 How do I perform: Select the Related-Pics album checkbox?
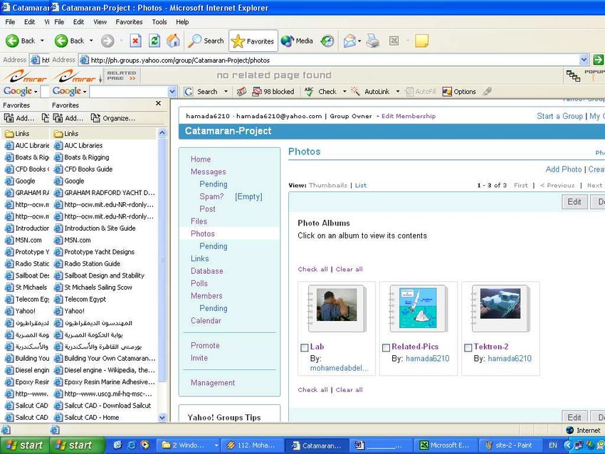(386, 347)
